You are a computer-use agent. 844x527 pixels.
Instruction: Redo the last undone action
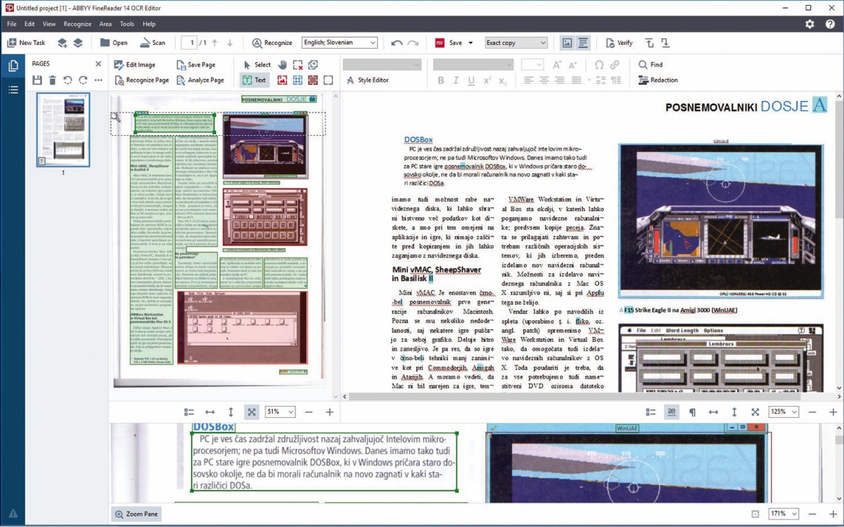point(413,43)
